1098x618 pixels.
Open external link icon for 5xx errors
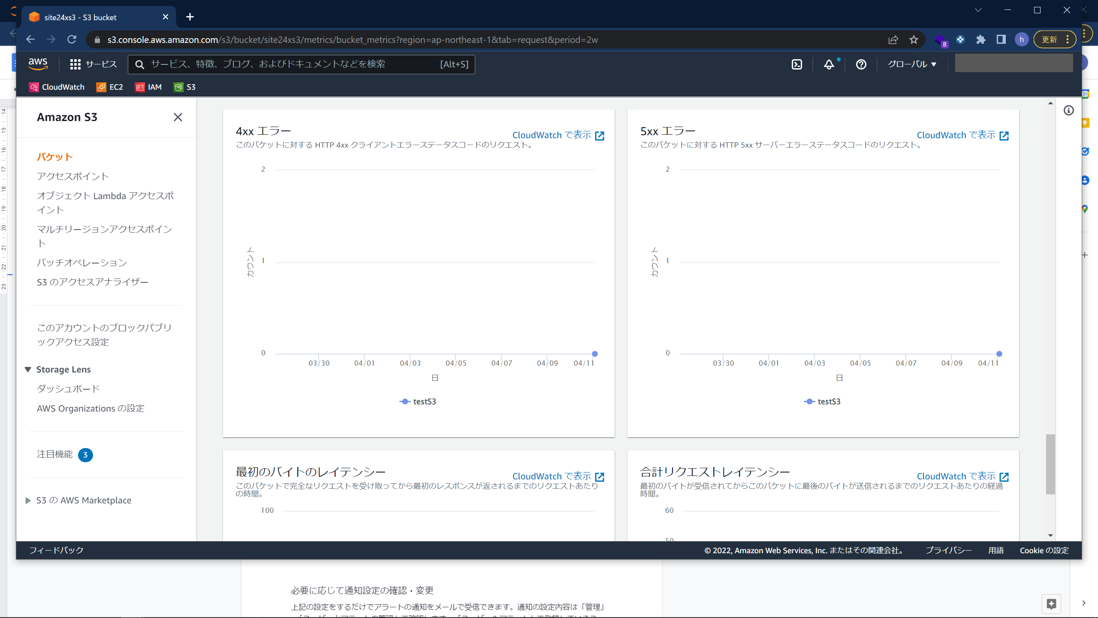coord(1004,136)
